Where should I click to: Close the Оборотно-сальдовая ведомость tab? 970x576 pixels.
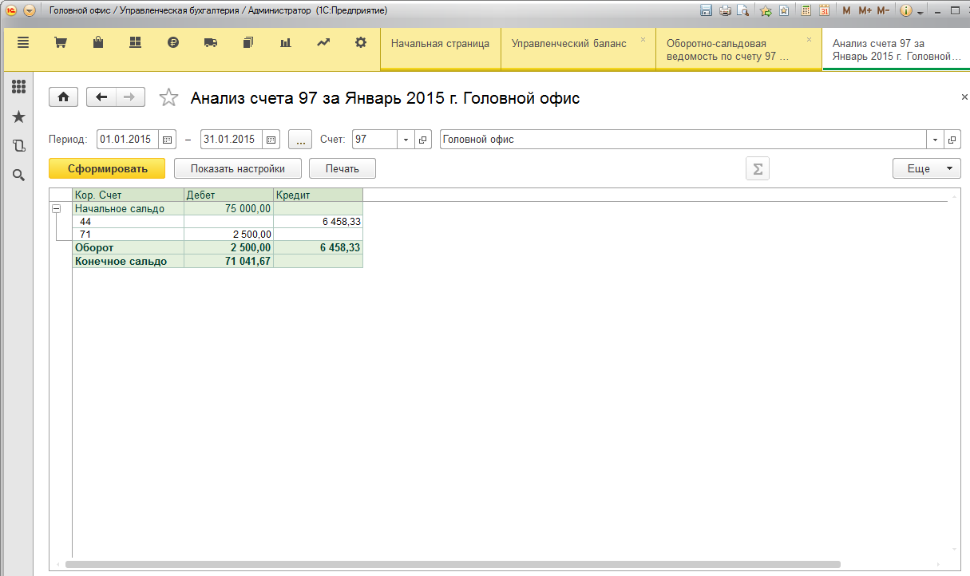click(x=809, y=39)
